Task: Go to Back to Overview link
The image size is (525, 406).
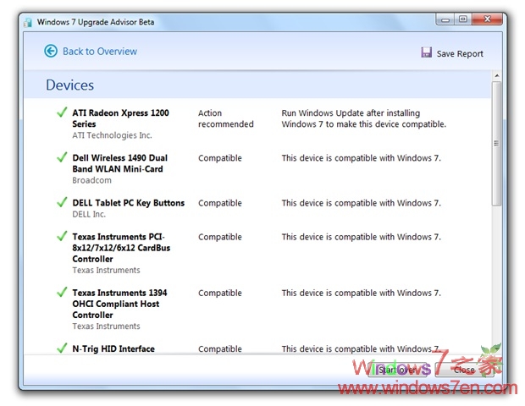Action: (x=99, y=52)
